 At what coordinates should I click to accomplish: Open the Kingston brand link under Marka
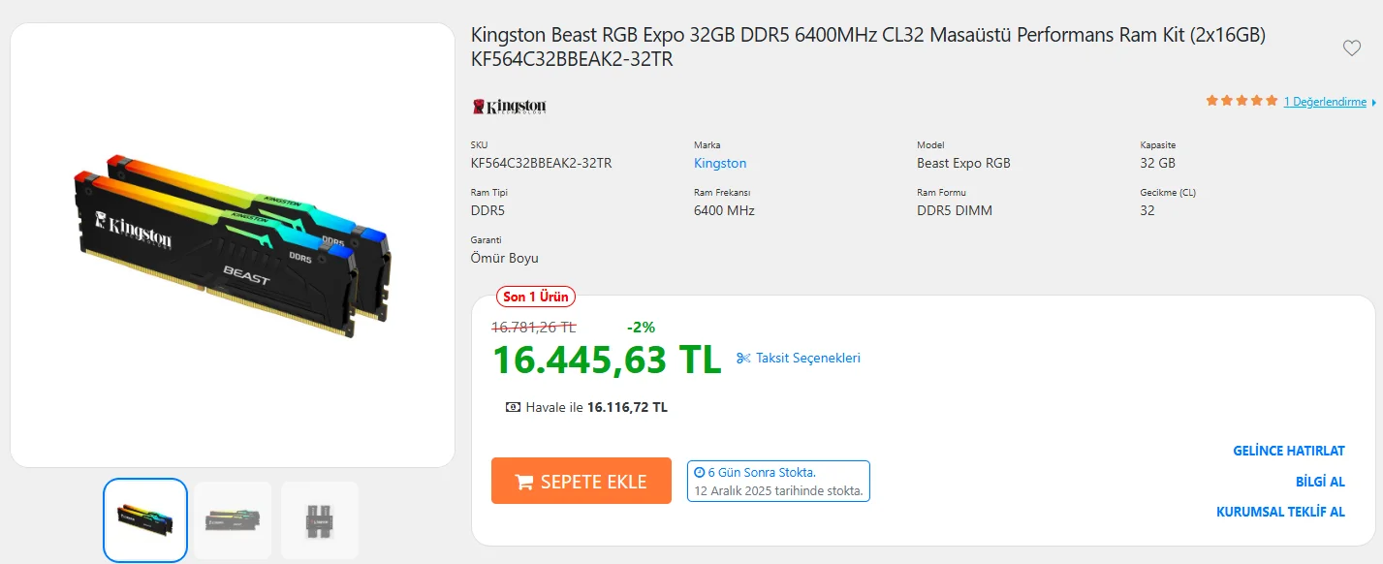[720, 163]
